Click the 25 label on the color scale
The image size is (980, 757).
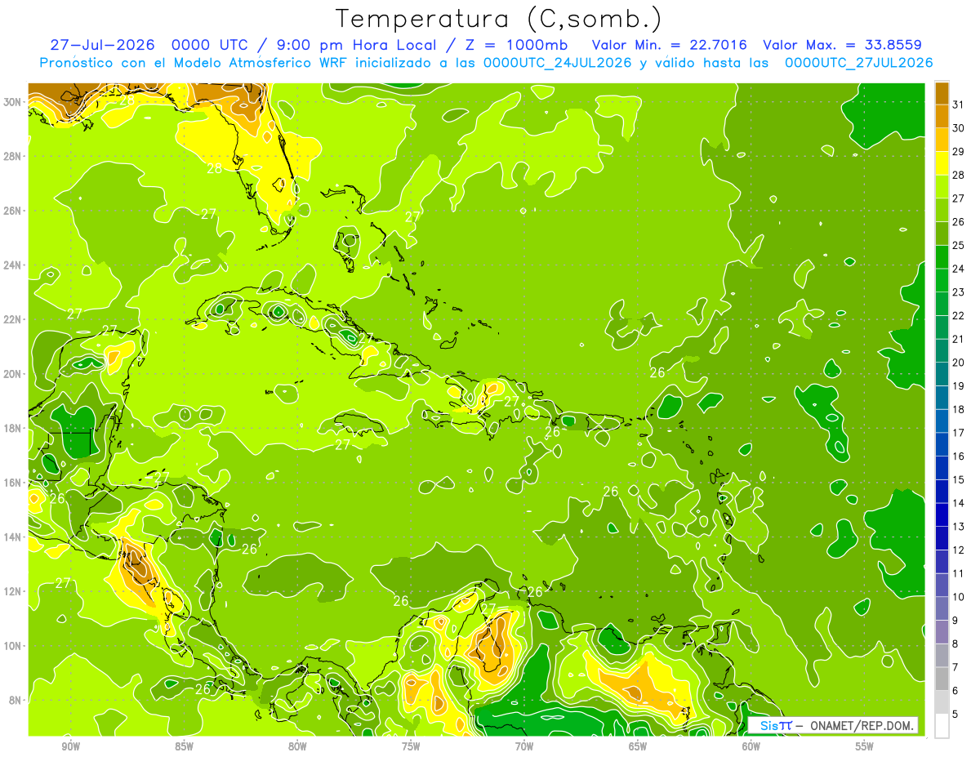tap(959, 246)
